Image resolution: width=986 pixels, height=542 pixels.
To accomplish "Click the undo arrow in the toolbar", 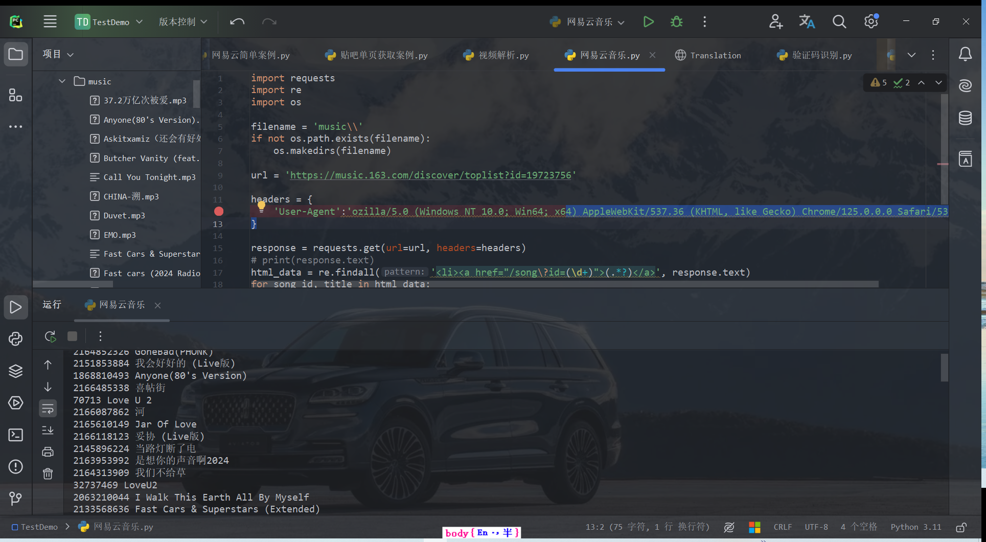I will pos(237,21).
